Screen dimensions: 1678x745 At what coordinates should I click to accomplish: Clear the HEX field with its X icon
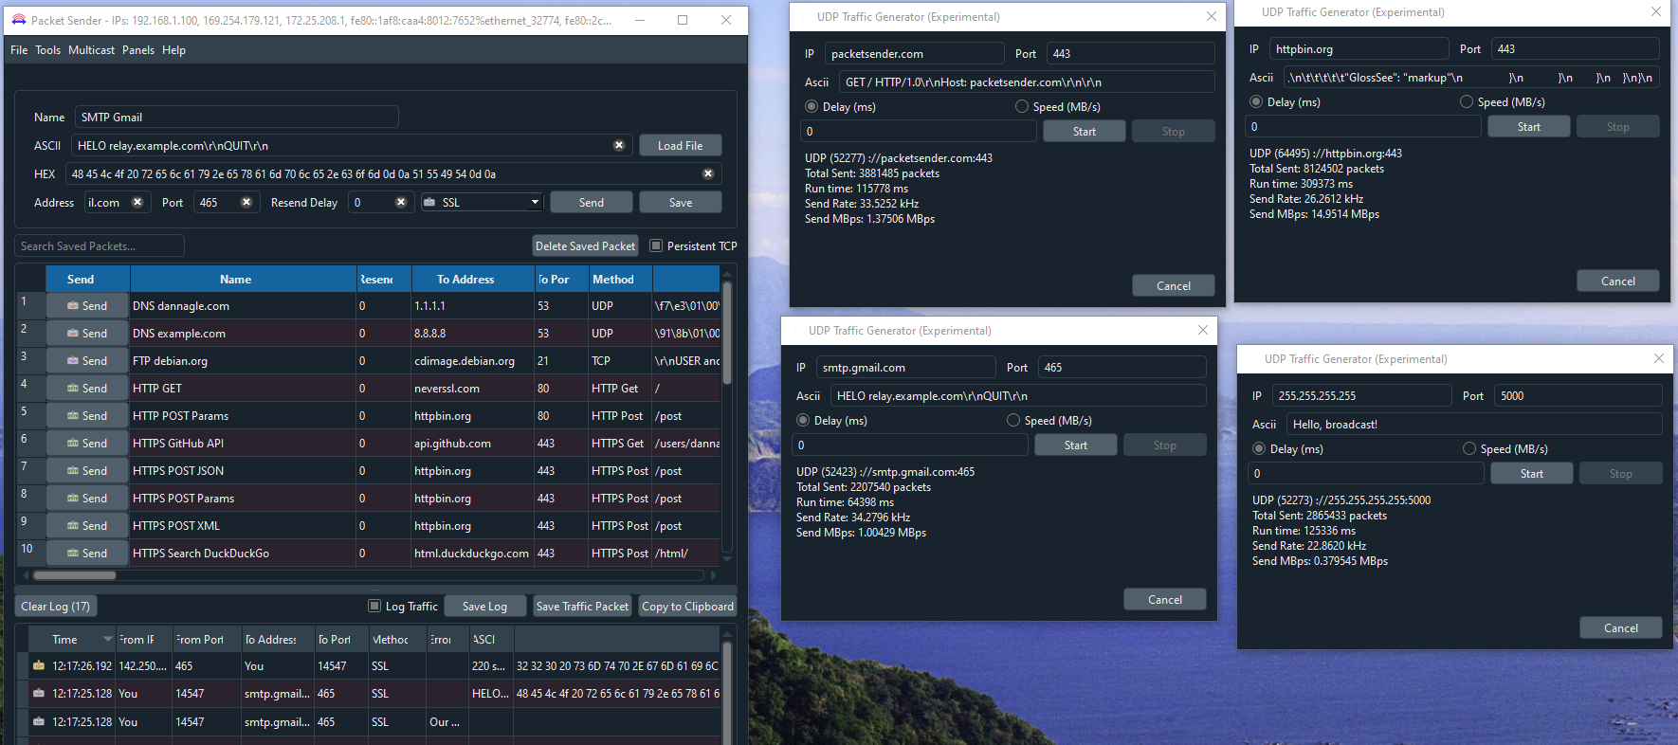(707, 173)
